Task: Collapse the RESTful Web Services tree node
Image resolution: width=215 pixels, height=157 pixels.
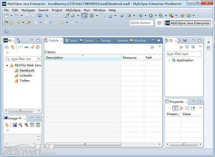Action: [7, 65]
